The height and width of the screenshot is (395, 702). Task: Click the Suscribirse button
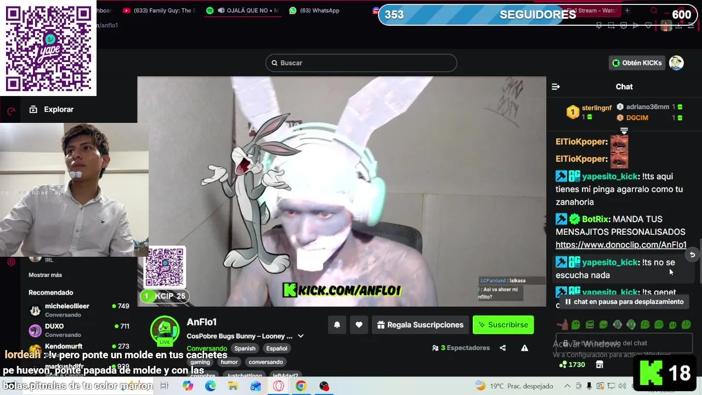[x=503, y=325]
